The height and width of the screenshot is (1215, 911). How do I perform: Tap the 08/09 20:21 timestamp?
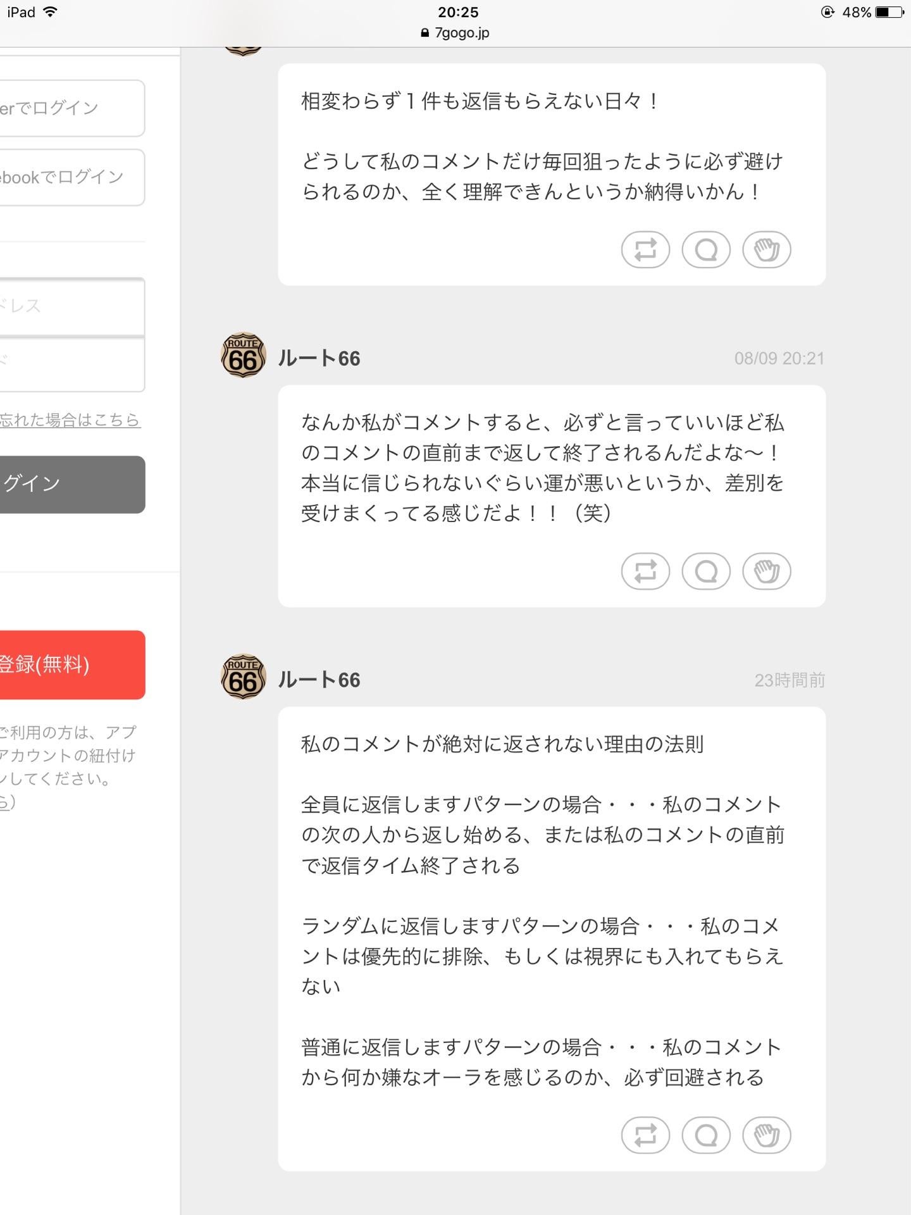pyautogui.click(x=779, y=359)
